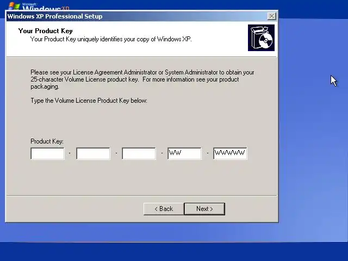Go back with the Back button
The height and width of the screenshot is (261, 348).
[x=164, y=209]
